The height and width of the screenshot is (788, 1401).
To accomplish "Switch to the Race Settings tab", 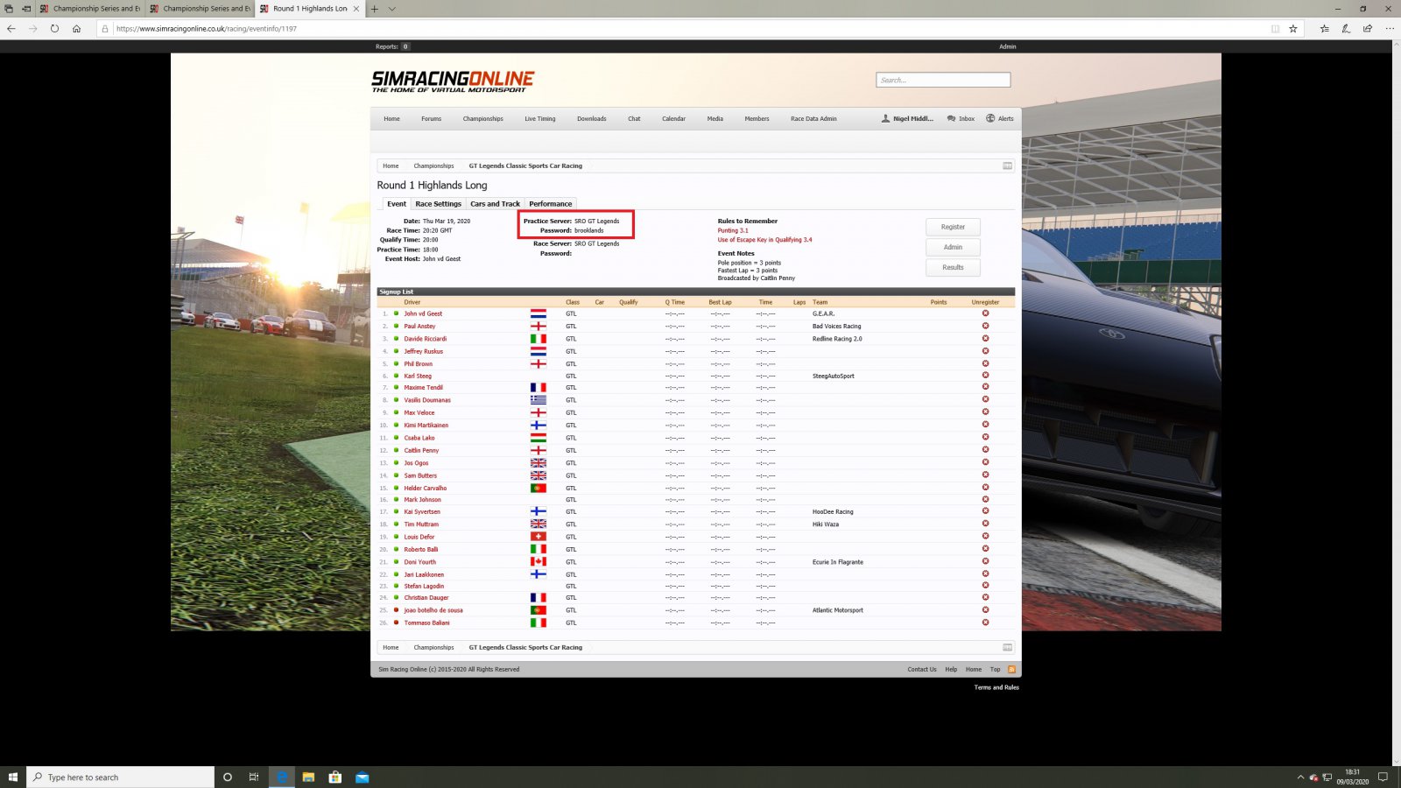I will [x=438, y=204].
